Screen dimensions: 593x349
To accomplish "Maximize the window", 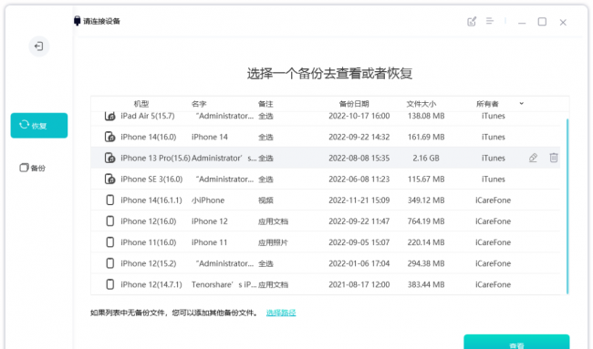I will click(x=542, y=22).
